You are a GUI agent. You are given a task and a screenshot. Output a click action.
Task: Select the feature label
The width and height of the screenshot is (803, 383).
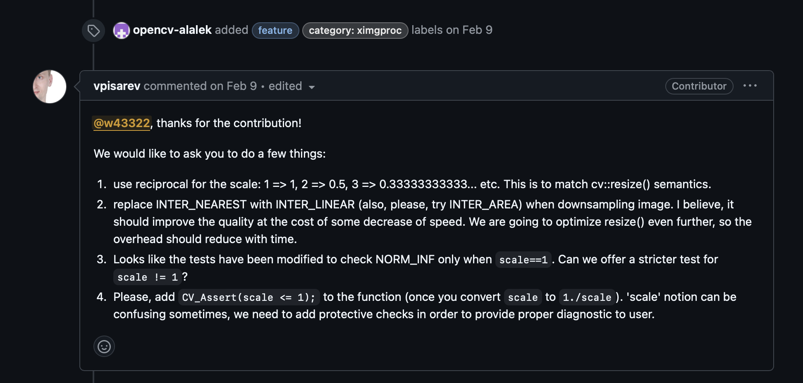pos(275,31)
